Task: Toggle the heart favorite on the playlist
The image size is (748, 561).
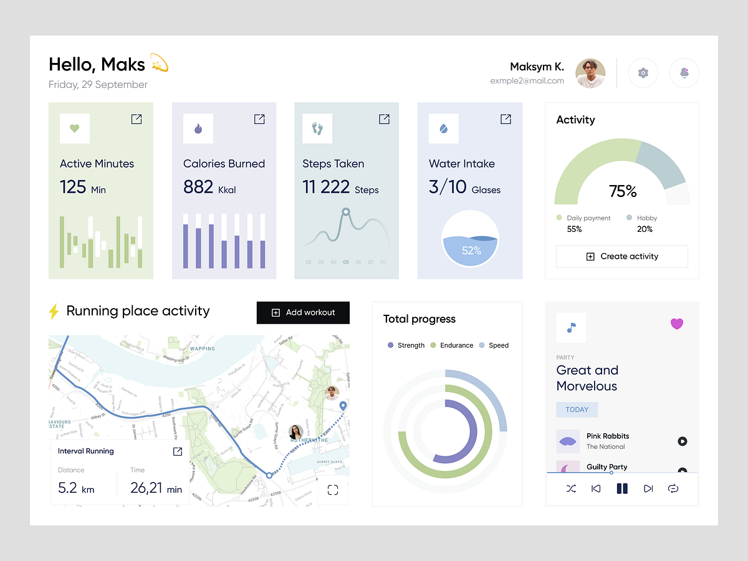Action: click(677, 324)
